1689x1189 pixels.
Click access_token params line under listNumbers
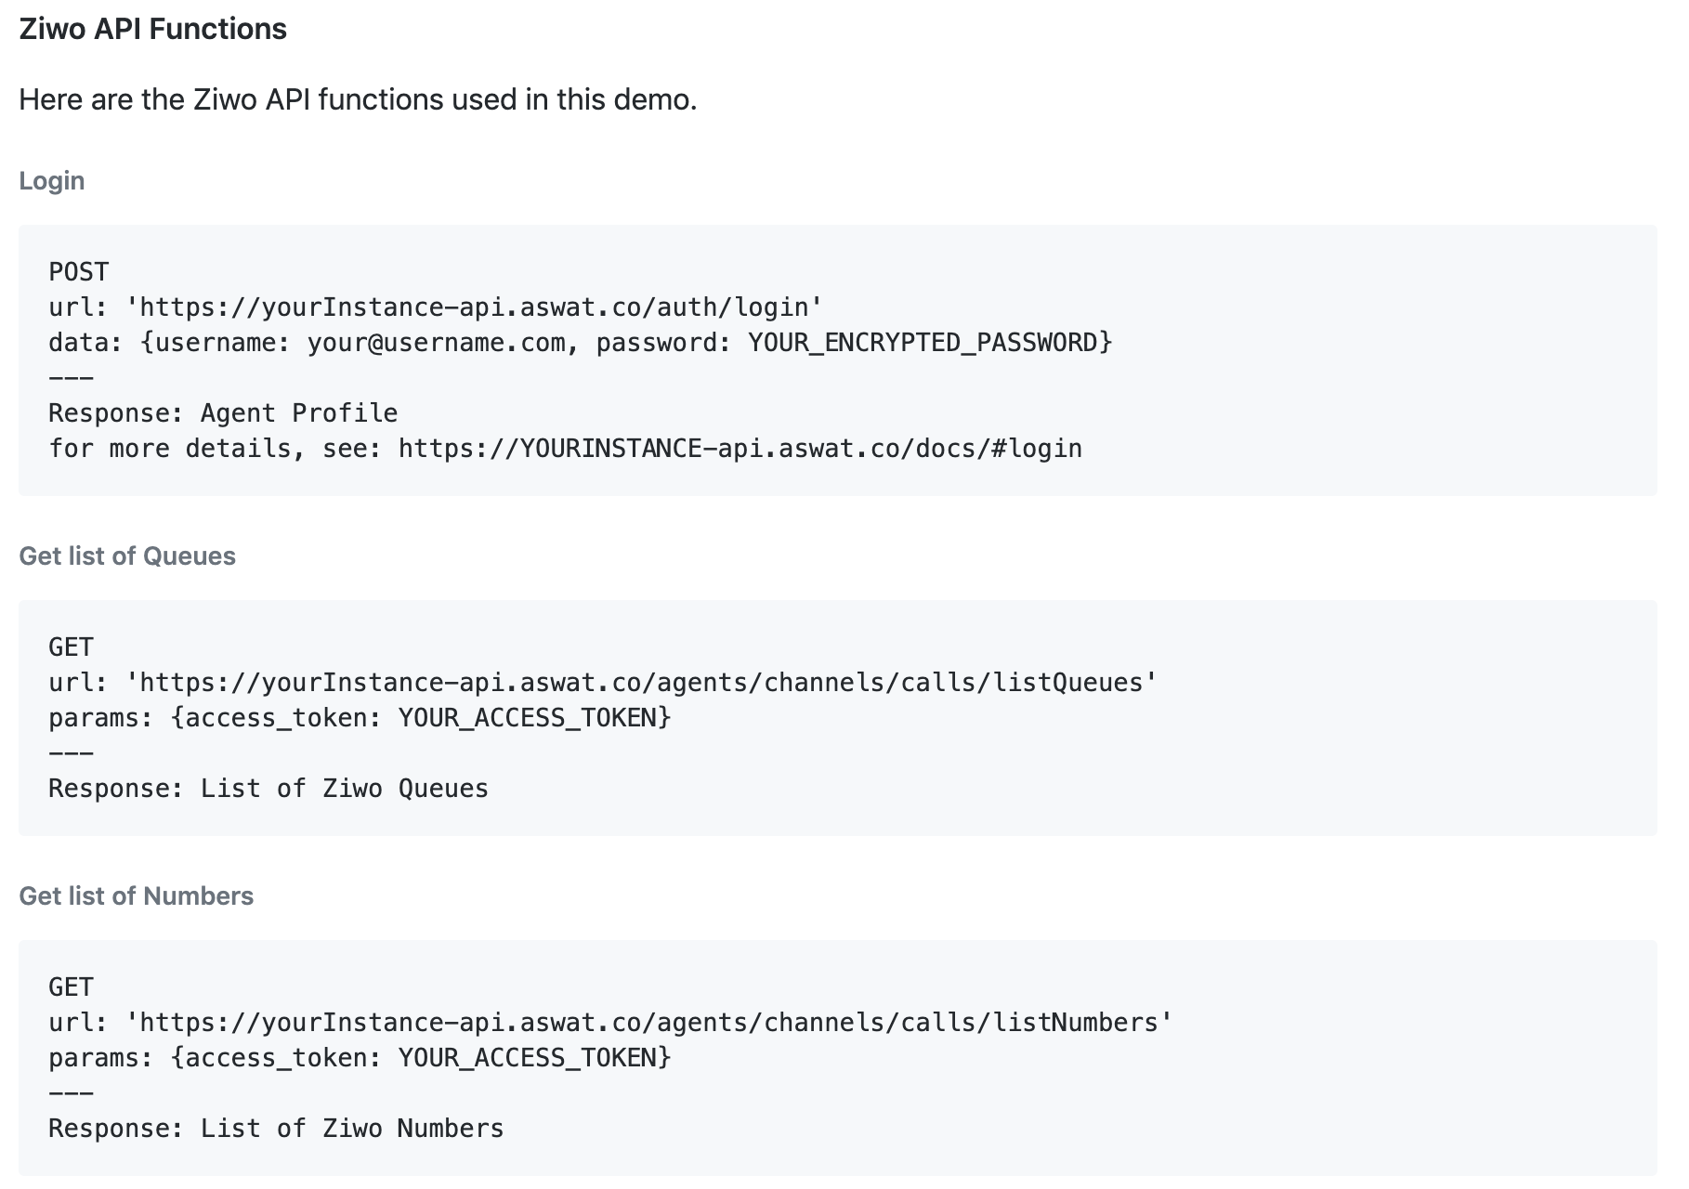(360, 1058)
